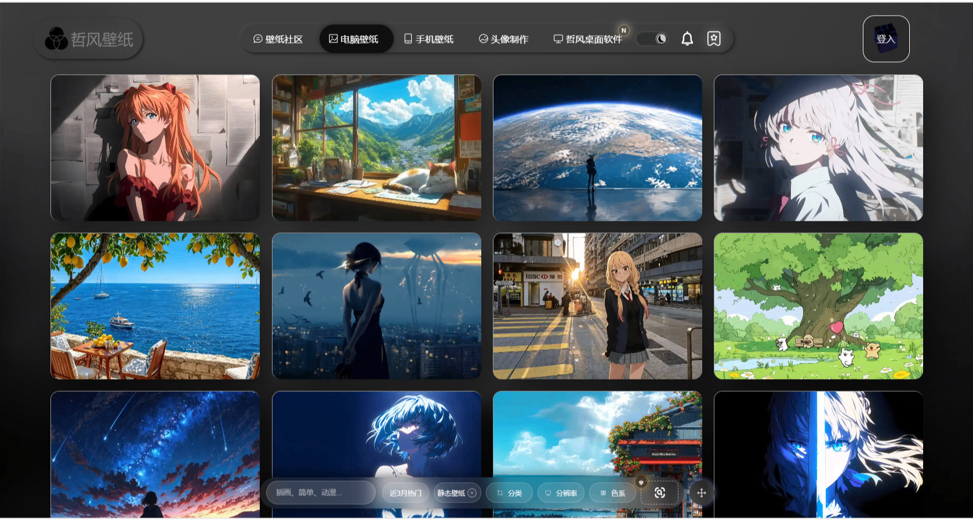Open the cartoon big green tree wallpaper
This screenshot has width=973, height=521.
click(818, 306)
